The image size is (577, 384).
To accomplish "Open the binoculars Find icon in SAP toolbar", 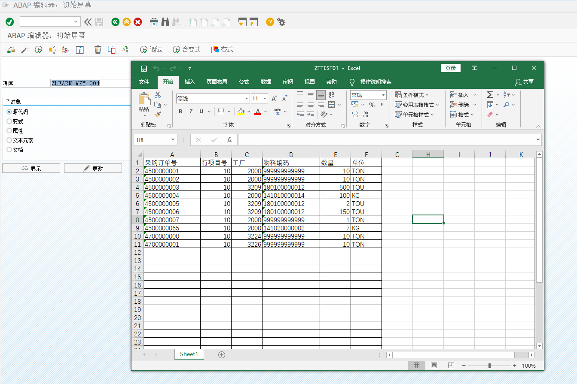I will coord(165,21).
